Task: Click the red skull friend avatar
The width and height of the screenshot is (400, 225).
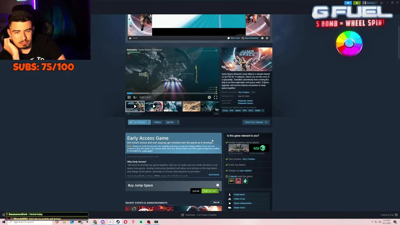Action: pos(238,181)
